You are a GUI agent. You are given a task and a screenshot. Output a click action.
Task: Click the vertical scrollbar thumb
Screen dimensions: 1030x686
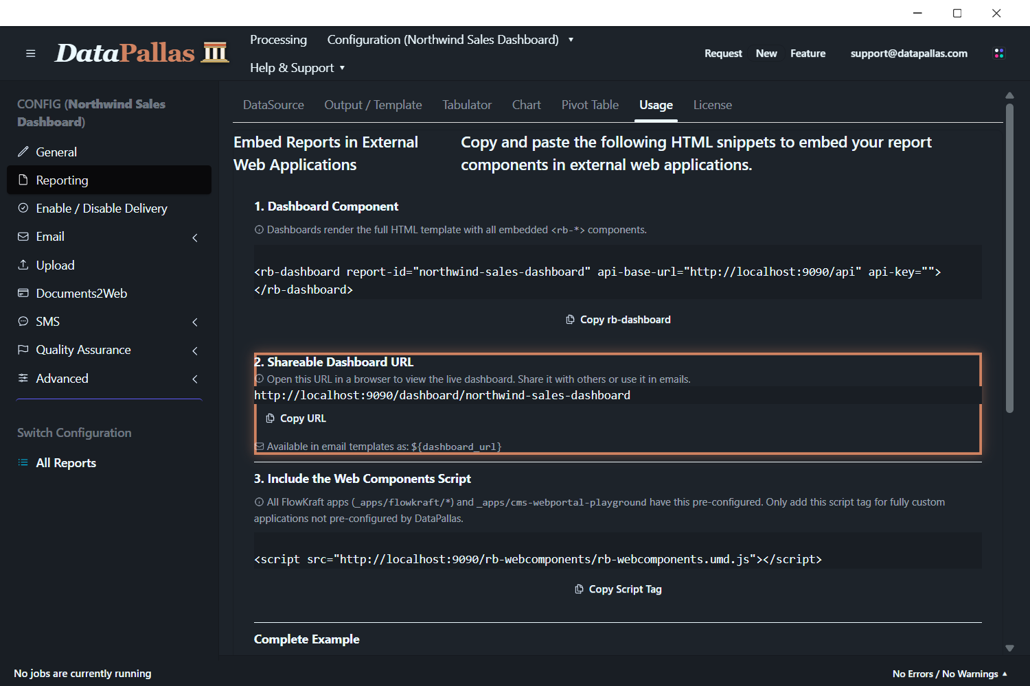pos(1009,258)
